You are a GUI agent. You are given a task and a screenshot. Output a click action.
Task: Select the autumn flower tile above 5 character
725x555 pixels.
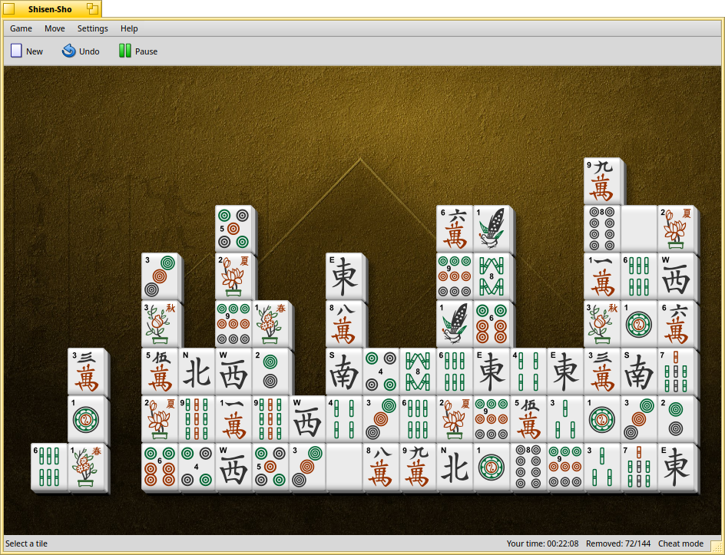click(160, 324)
